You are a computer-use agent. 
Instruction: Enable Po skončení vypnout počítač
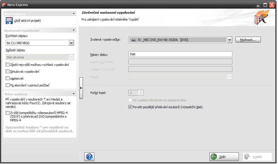8,85
